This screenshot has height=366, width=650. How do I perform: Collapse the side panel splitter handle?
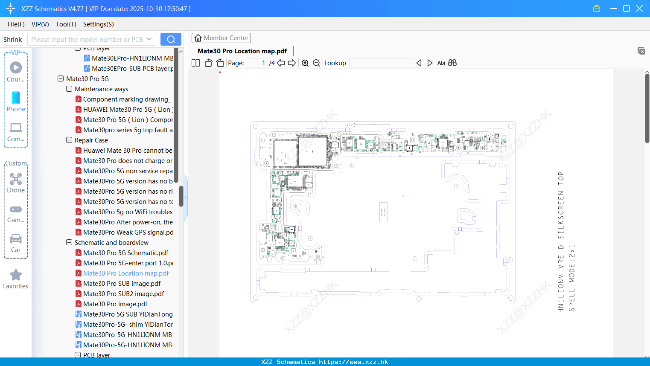click(186, 198)
